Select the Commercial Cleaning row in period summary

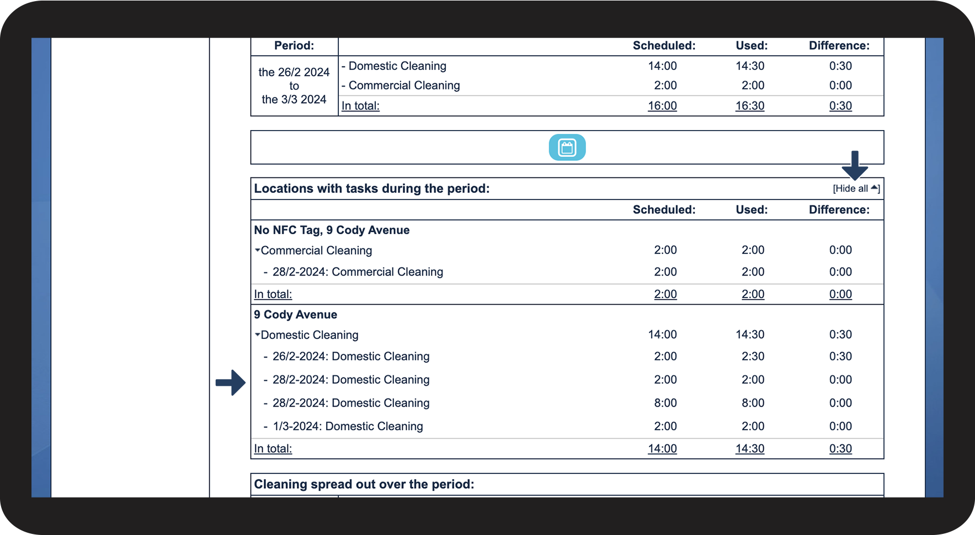pos(611,85)
